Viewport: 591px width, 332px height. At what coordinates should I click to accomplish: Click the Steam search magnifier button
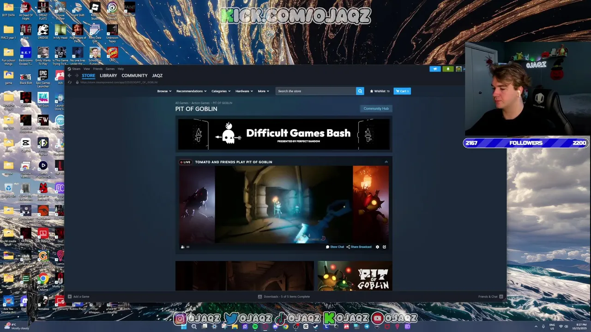360,91
